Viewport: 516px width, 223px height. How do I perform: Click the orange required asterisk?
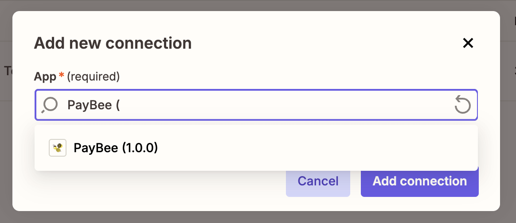(x=62, y=76)
